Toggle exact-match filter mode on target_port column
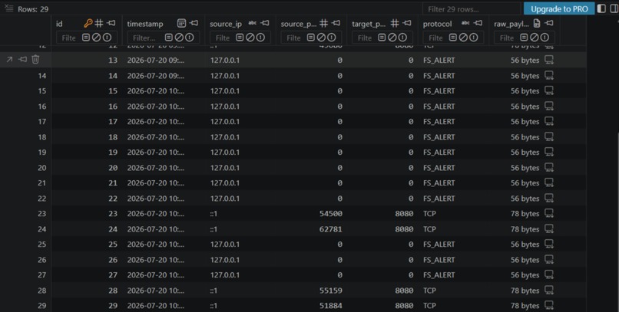Image resolution: width=619 pixels, height=312 pixels. click(382, 38)
